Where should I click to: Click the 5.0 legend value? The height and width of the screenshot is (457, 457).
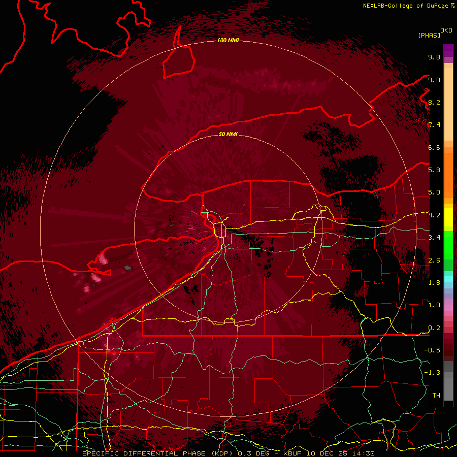click(434, 192)
